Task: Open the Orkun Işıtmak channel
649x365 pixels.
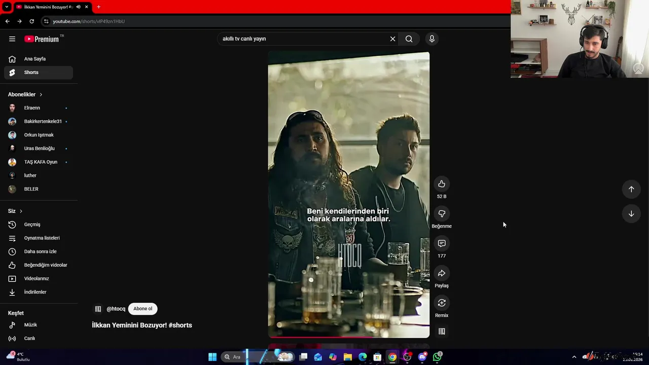Action: [39, 135]
